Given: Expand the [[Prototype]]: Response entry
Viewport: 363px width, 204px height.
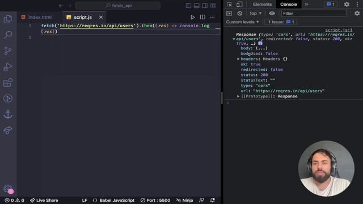Looking at the screenshot, I should [x=238, y=96].
